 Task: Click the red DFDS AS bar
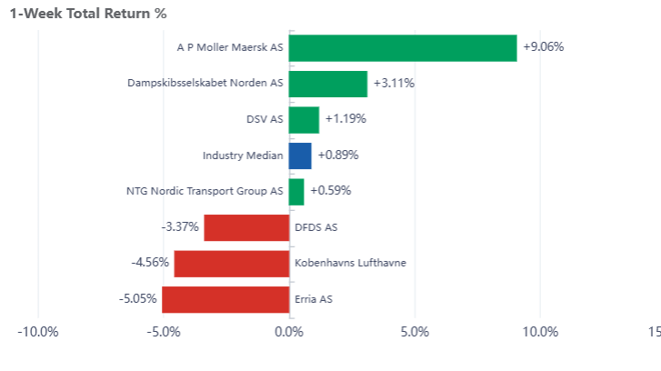246,227
